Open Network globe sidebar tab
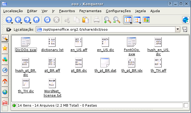The height and width of the screenshot is (113, 191). point(5,92)
